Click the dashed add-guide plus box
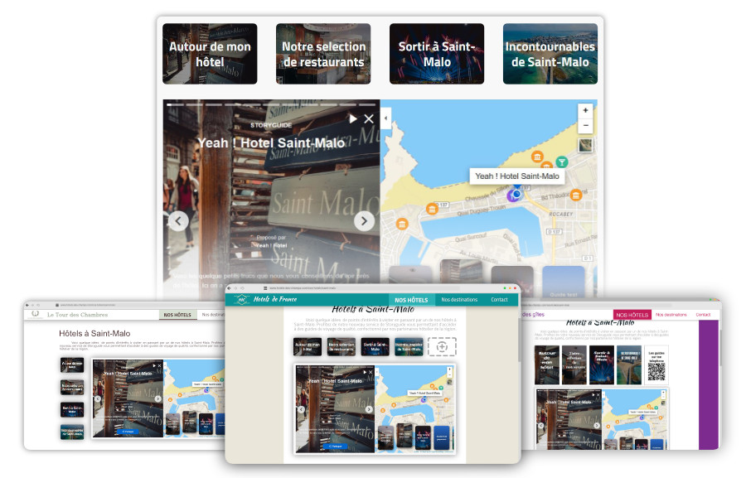Image resolution: width=746 pixels, height=478 pixels. (442, 347)
